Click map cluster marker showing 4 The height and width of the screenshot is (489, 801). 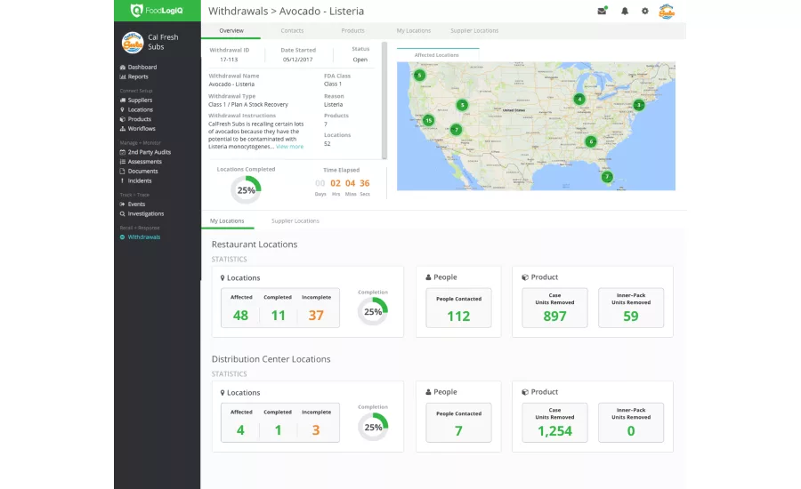[x=578, y=99]
